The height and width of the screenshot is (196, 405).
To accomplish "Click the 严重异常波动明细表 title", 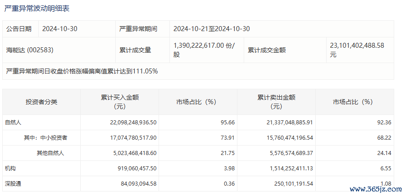I will (x=37, y=9).
